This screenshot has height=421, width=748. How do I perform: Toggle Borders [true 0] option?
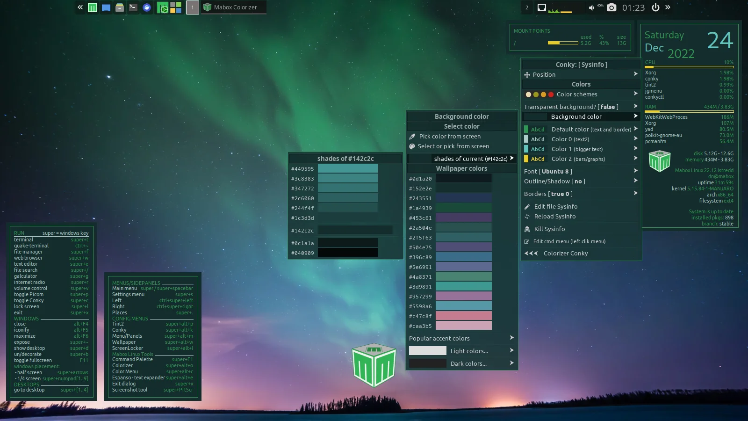coord(581,194)
